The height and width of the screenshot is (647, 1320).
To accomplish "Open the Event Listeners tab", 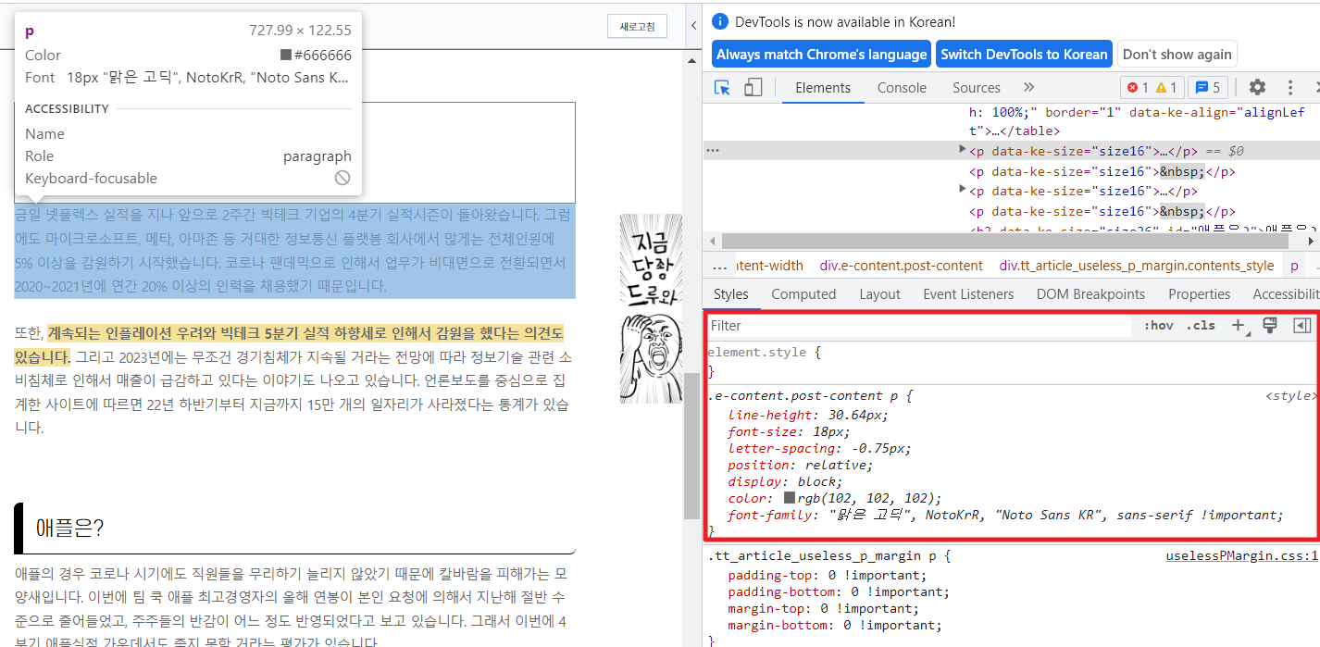I will (969, 293).
